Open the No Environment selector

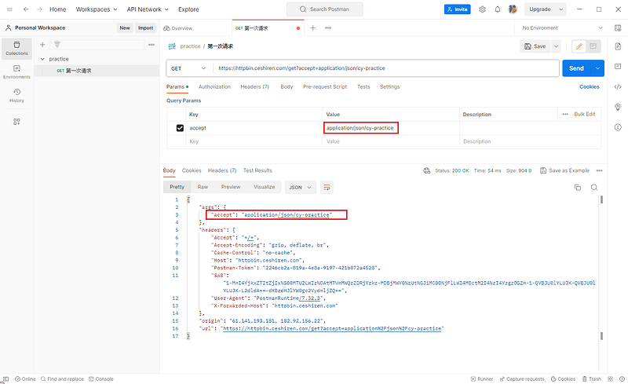[x=562, y=27]
